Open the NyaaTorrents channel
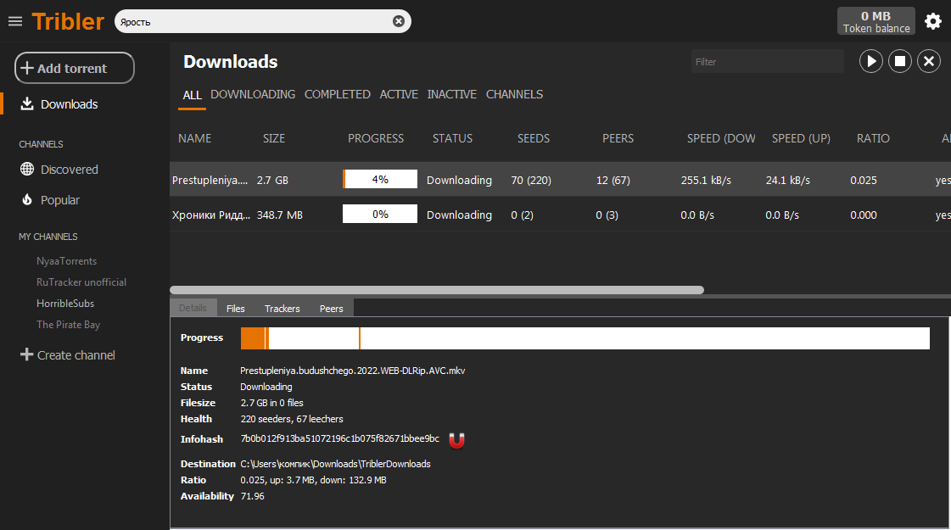 67,261
